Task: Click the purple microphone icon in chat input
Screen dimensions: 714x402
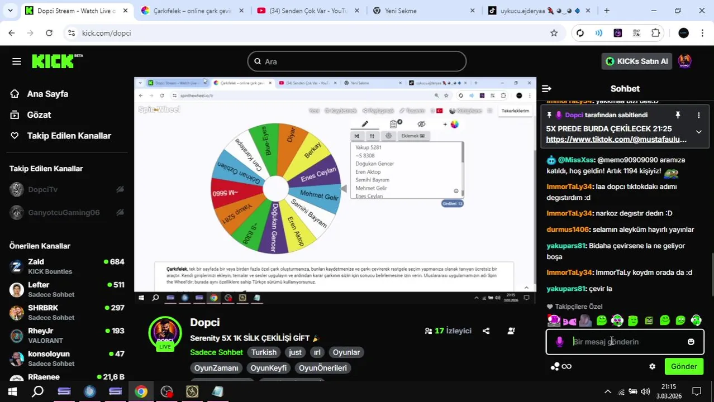Action: click(559, 342)
